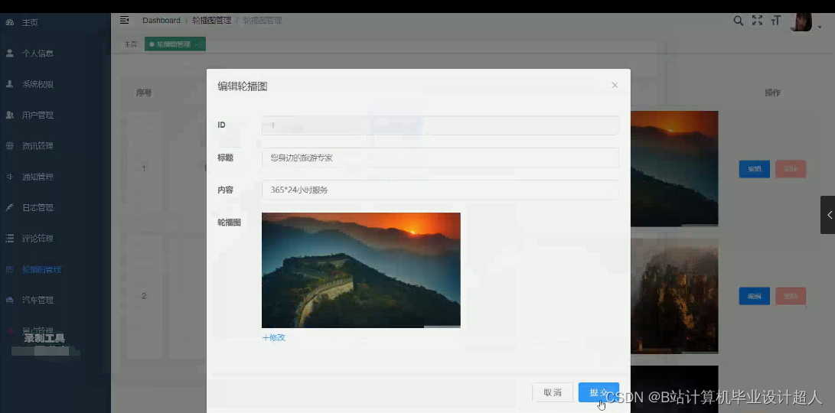Click the row 1 sunset thumbnail in the table
This screenshot has height=413, width=835.
[674, 168]
